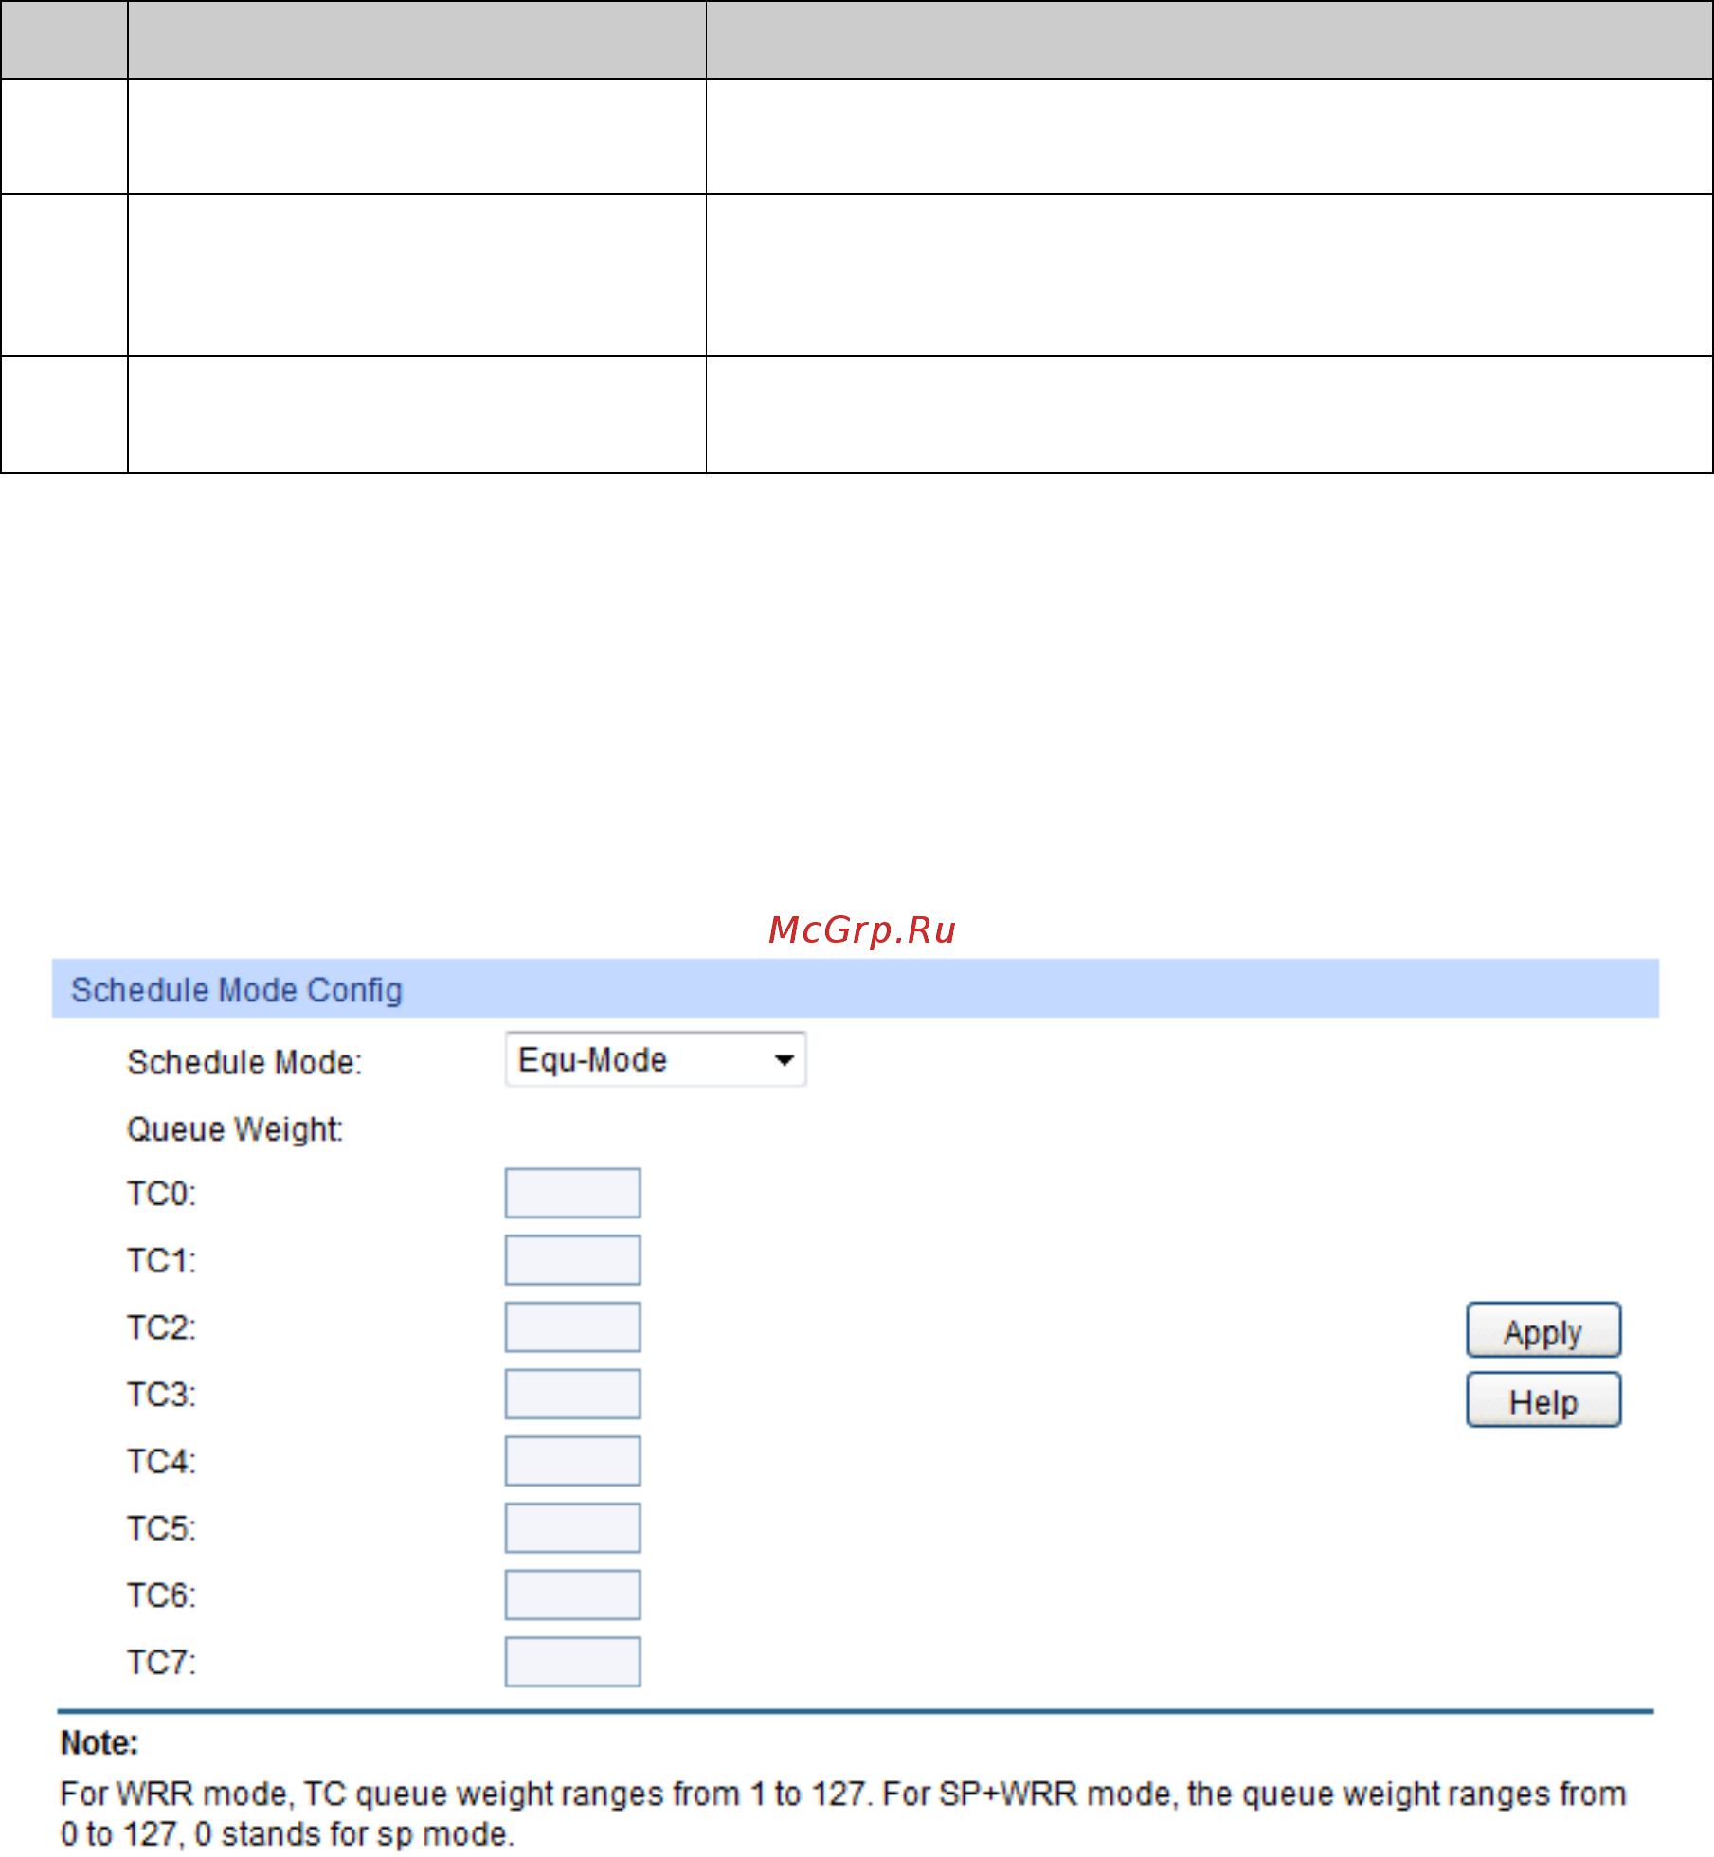This screenshot has height=1857, width=1714.
Task: Click the Schedule Mode Config header text
Action: (x=237, y=990)
